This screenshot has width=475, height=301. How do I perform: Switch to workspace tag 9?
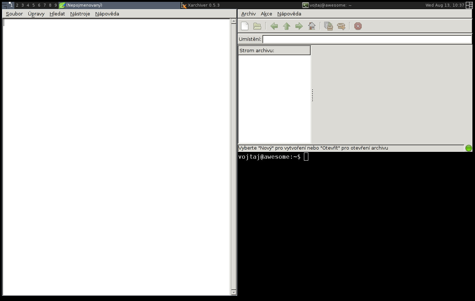pyautogui.click(x=56, y=5)
